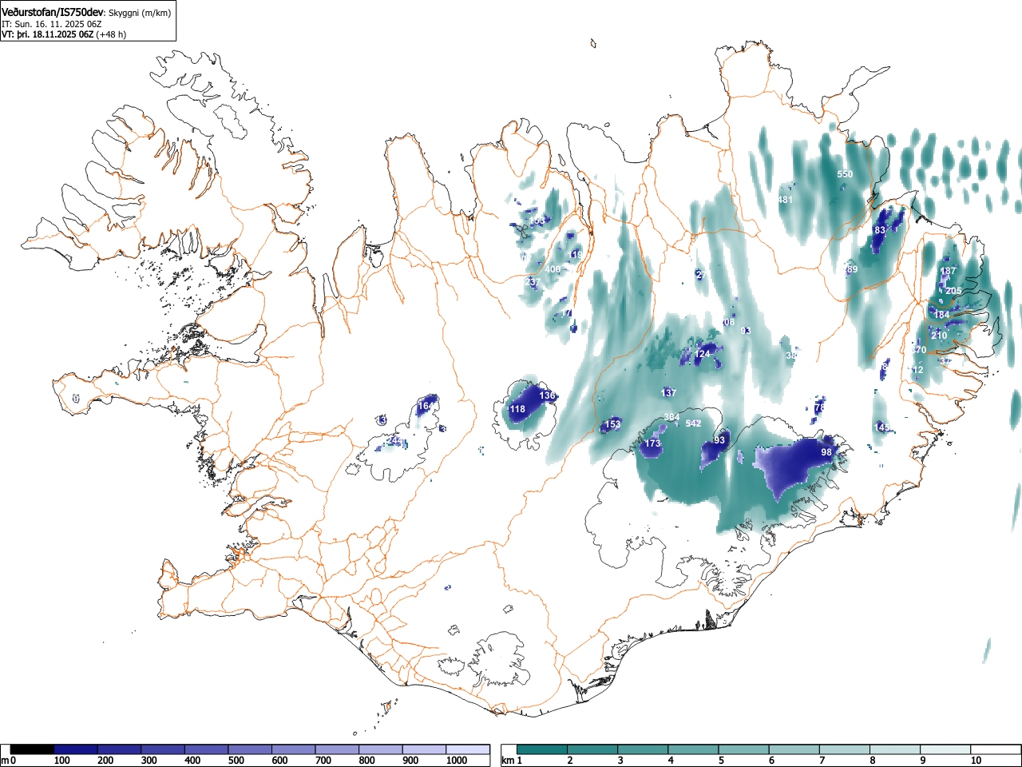Click the 237 visibility value

(x=533, y=283)
